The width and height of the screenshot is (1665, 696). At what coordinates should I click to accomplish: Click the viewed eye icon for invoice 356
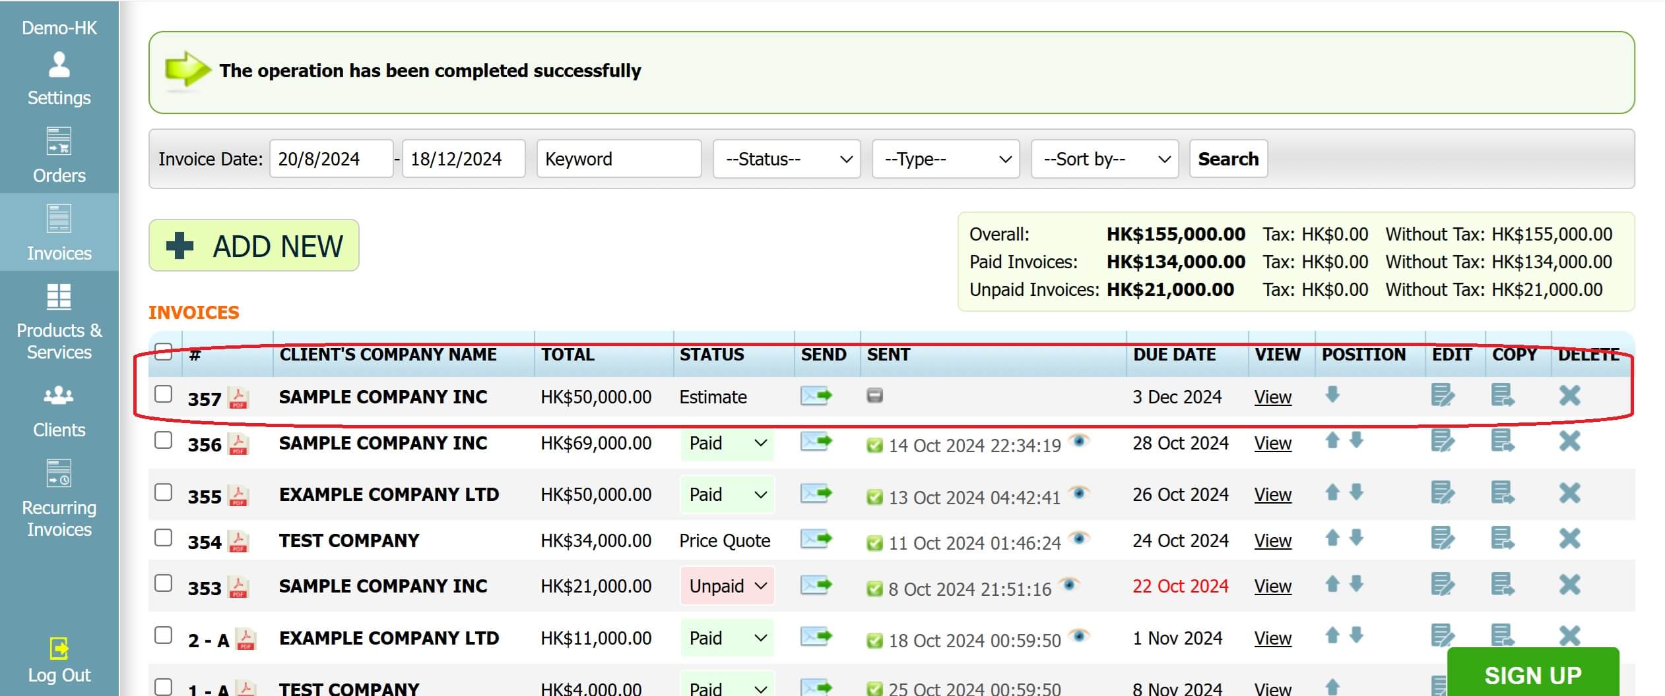pyautogui.click(x=1079, y=440)
